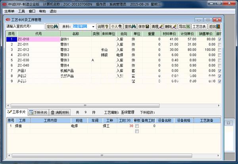Click the upper table horizontal scrollbar thumb
Screen dimensions: 238x164
tap(85, 105)
